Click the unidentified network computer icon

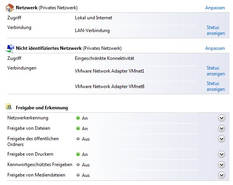coord(10,48)
